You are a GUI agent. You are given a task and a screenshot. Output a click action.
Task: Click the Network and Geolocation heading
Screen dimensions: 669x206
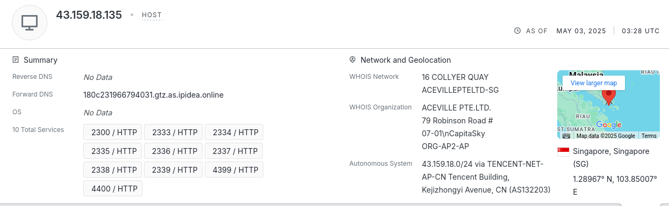[406, 60]
